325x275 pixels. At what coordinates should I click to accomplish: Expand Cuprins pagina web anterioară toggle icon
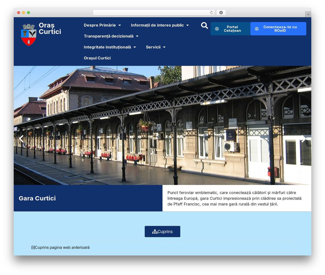pos(33,247)
